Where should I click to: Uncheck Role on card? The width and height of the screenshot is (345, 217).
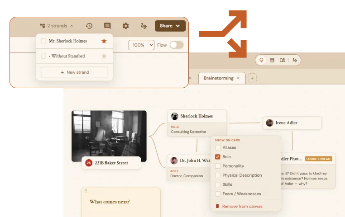pos(218,156)
